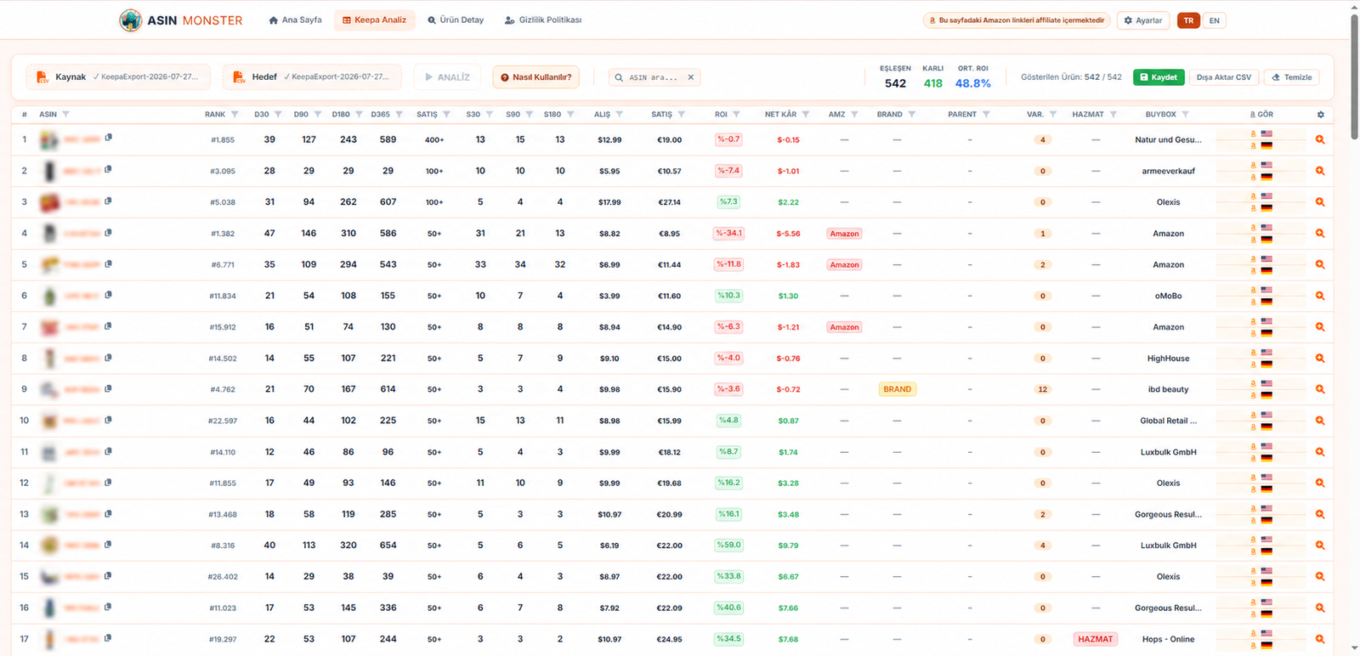Click the BRAND badge in row 9

point(897,389)
